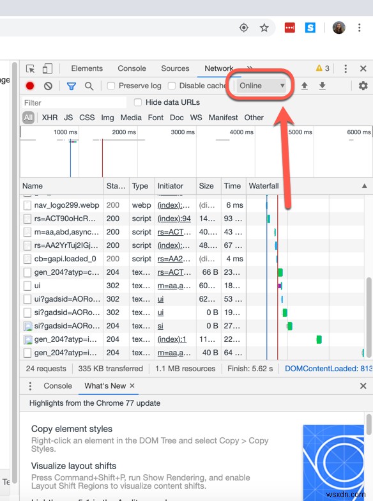Click the Copy element styles heading
Screen dimensions: 373x501
tap(72, 429)
